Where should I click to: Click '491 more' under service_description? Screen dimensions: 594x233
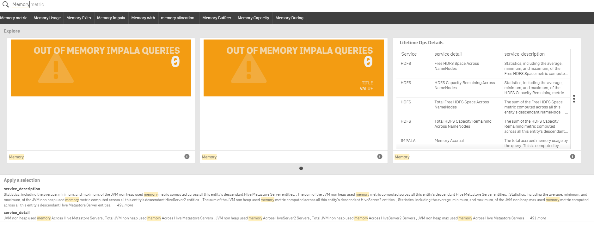pyautogui.click(x=125, y=205)
